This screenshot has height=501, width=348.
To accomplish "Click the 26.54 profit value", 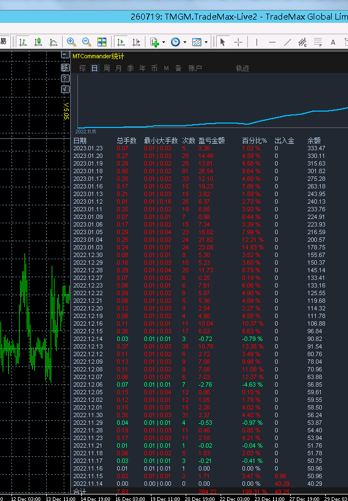I will coord(205,171).
